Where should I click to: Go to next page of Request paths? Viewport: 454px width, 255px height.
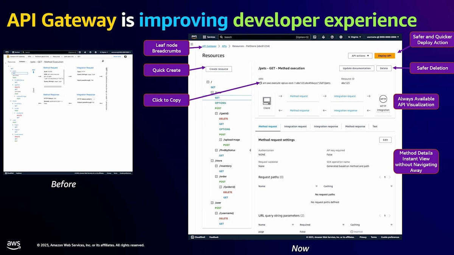click(390, 177)
